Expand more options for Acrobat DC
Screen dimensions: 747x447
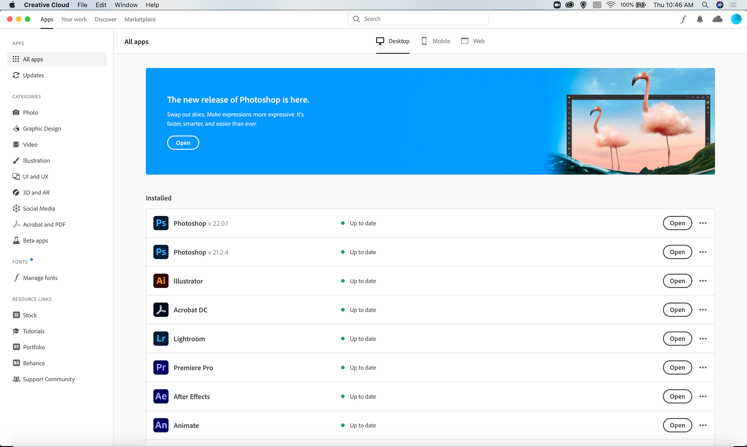point(703,310)
